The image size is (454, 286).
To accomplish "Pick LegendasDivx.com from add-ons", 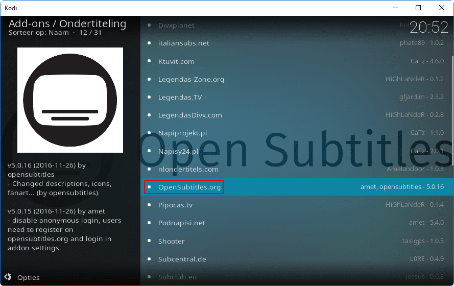I will click(297, 115).
